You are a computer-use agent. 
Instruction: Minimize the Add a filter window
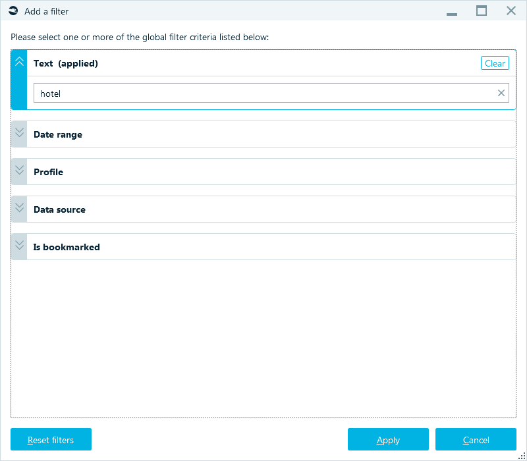click(x=452, y=13)
